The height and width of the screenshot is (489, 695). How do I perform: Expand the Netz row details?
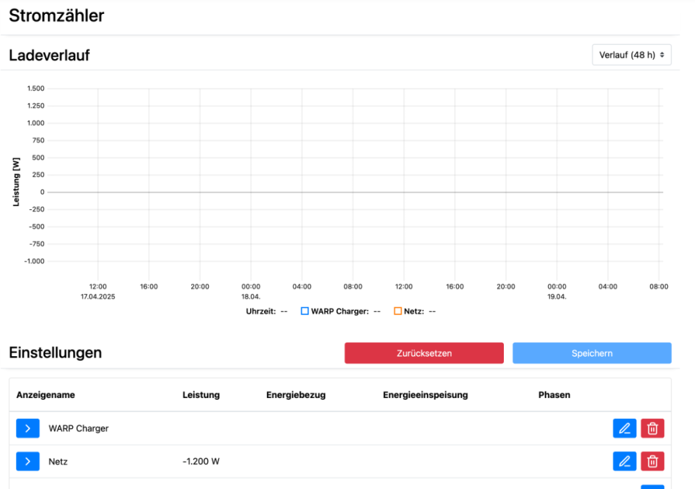coord(28,461)
